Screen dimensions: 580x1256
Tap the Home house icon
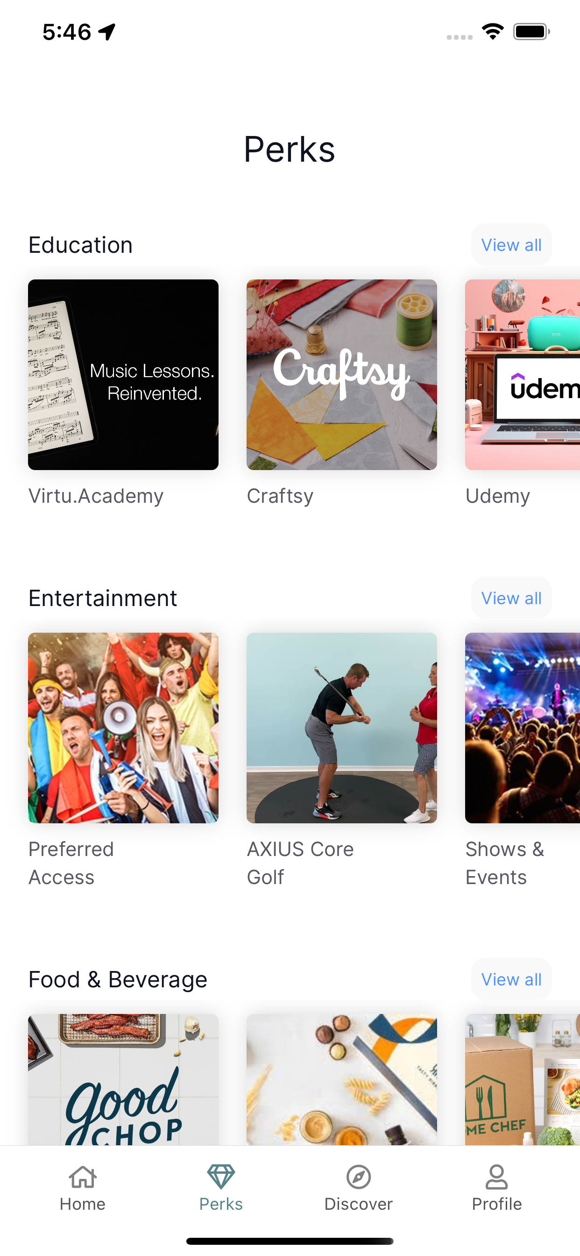tap(82, 1177)
